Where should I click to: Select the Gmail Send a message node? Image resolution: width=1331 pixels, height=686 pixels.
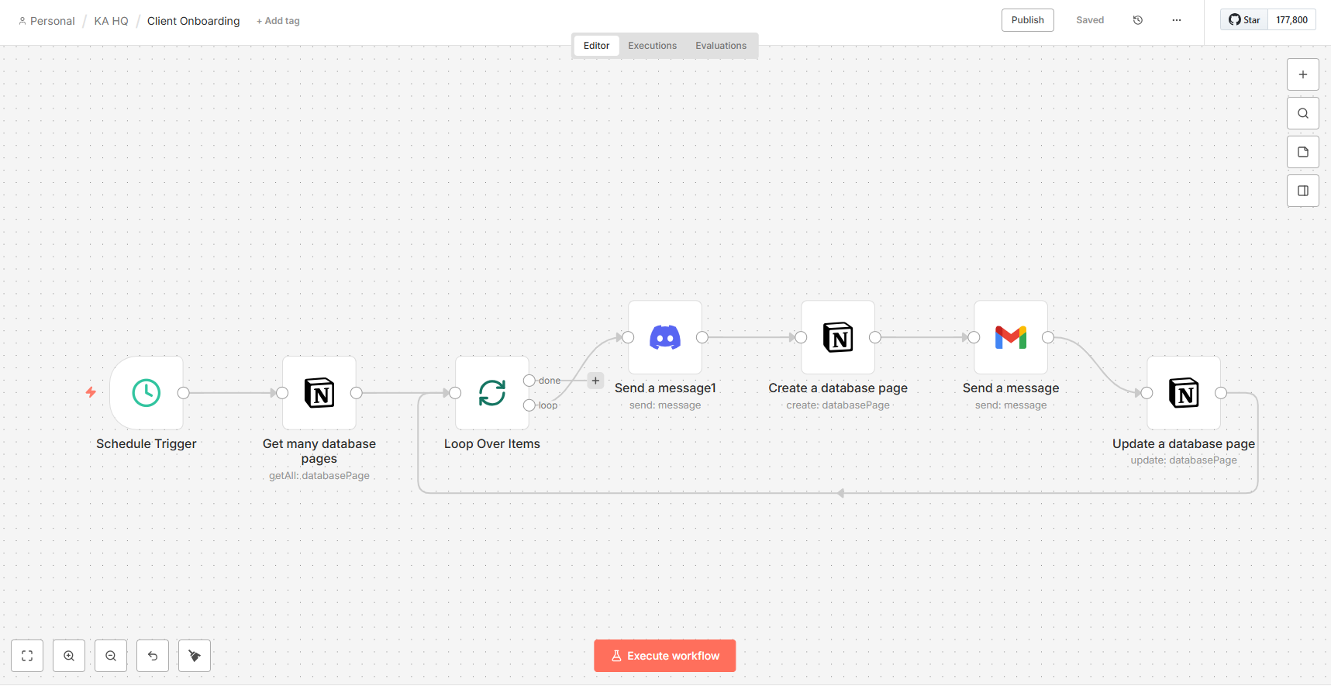(1011, 338)
